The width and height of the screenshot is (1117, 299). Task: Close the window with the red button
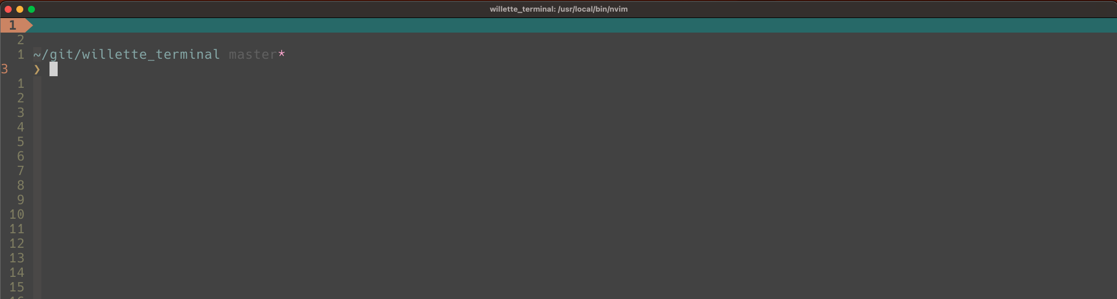(8, 9)
